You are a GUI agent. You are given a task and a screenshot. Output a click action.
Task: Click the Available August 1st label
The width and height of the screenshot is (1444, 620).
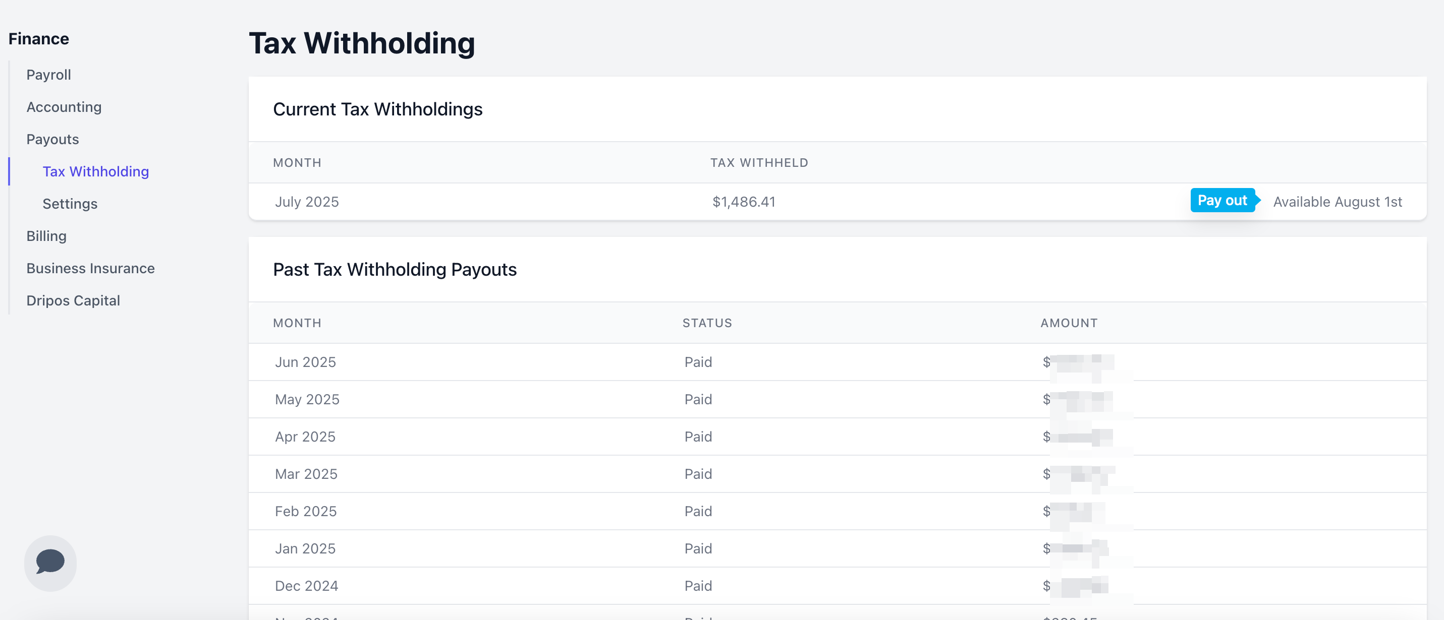point(1338,202)
